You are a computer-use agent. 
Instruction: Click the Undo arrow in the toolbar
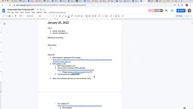tap(4, 16)
